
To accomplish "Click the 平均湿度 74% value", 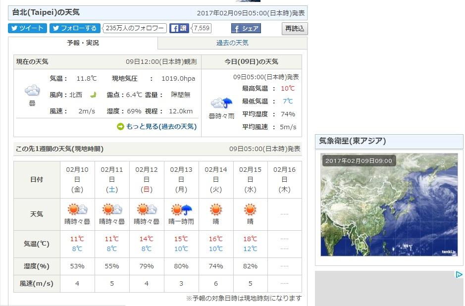I will pos(288,114).
